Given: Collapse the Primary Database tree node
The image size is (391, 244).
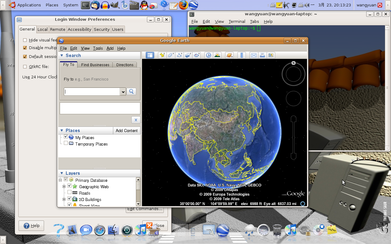Looking at the screenshot, I should tap(60, 180).
